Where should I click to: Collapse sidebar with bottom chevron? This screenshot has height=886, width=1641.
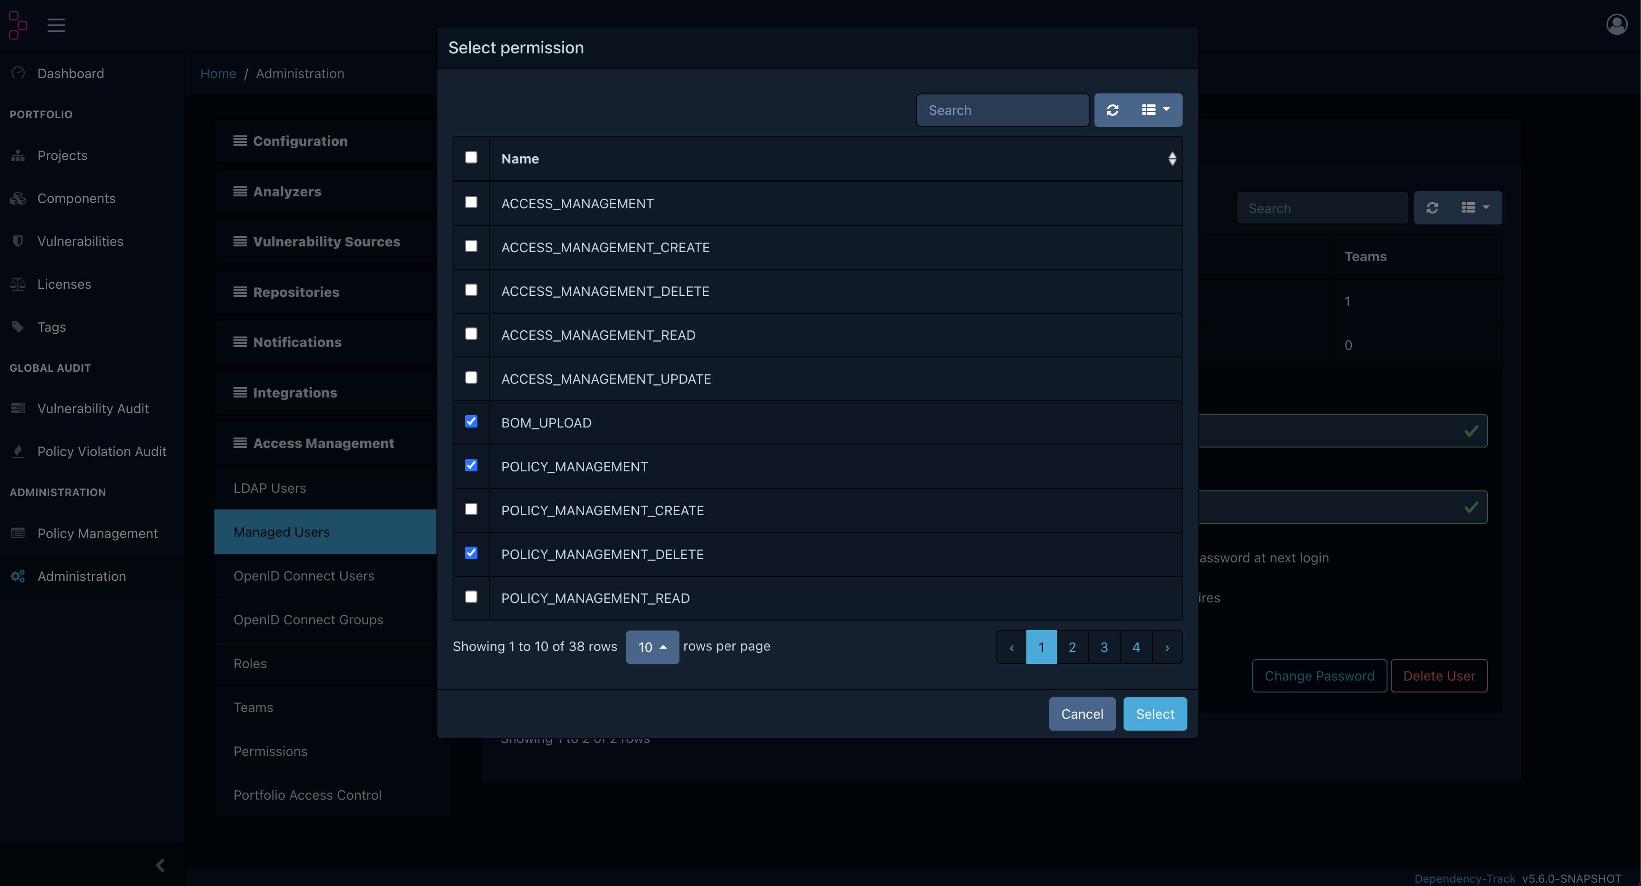(160, 865)
